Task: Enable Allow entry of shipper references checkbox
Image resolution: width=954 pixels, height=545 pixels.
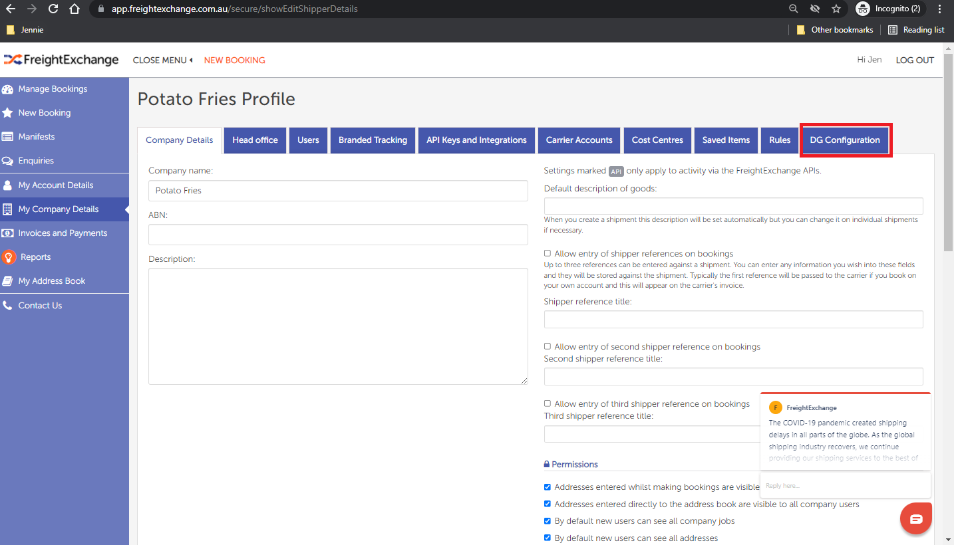Action: [x=548, y=253]
